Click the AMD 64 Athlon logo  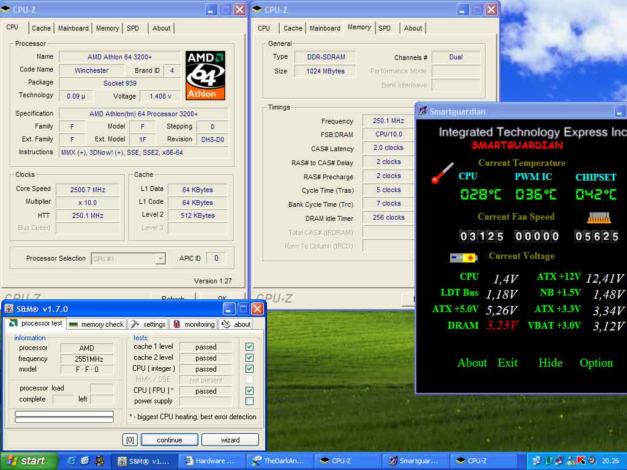[x=205, y=75]
